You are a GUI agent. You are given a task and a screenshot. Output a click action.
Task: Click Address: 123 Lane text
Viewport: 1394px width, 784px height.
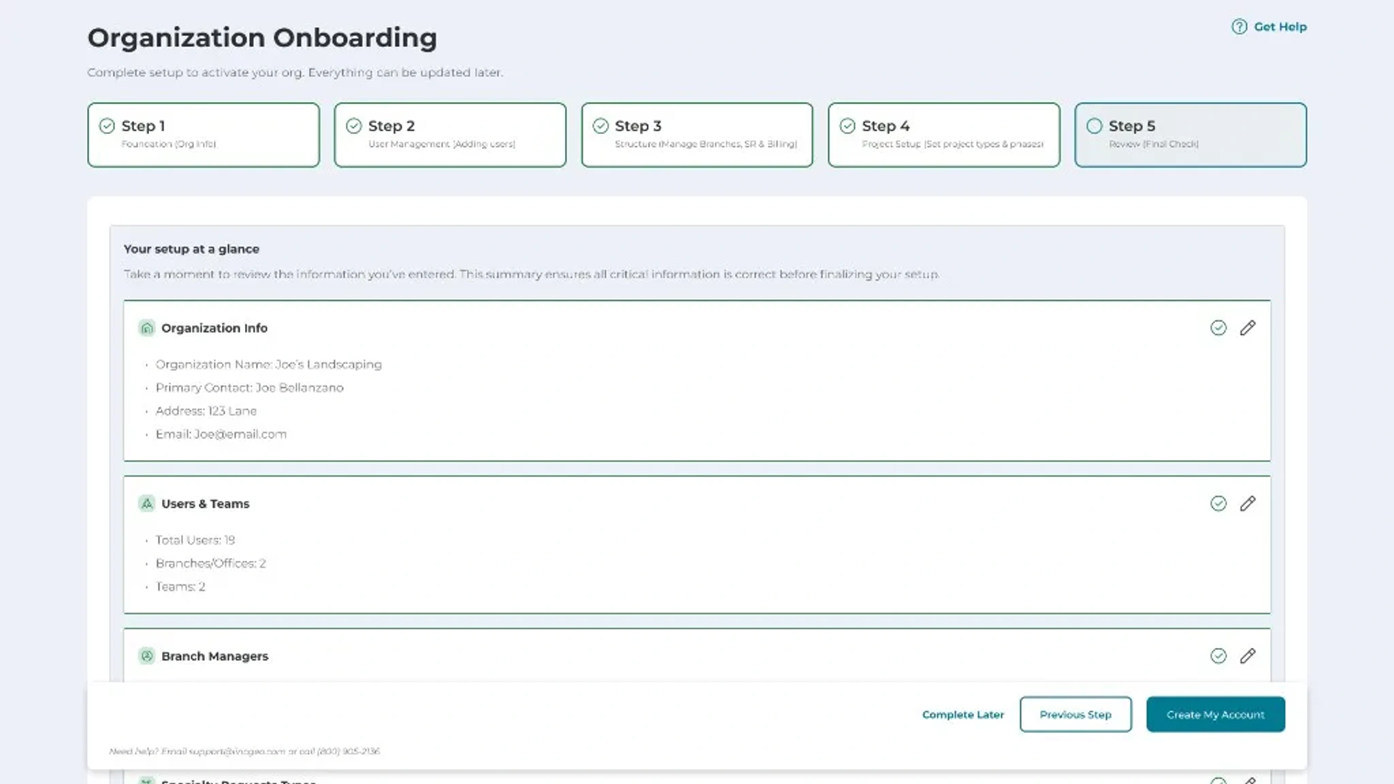point(206,411)
